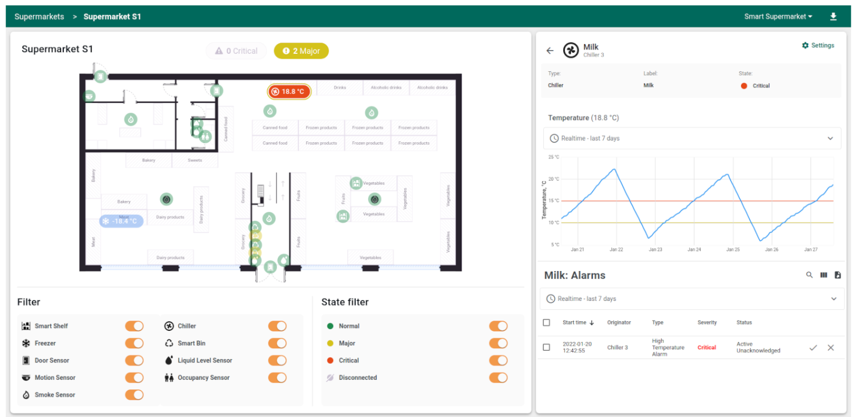Expand the Temperature chart time window selector

692,138
